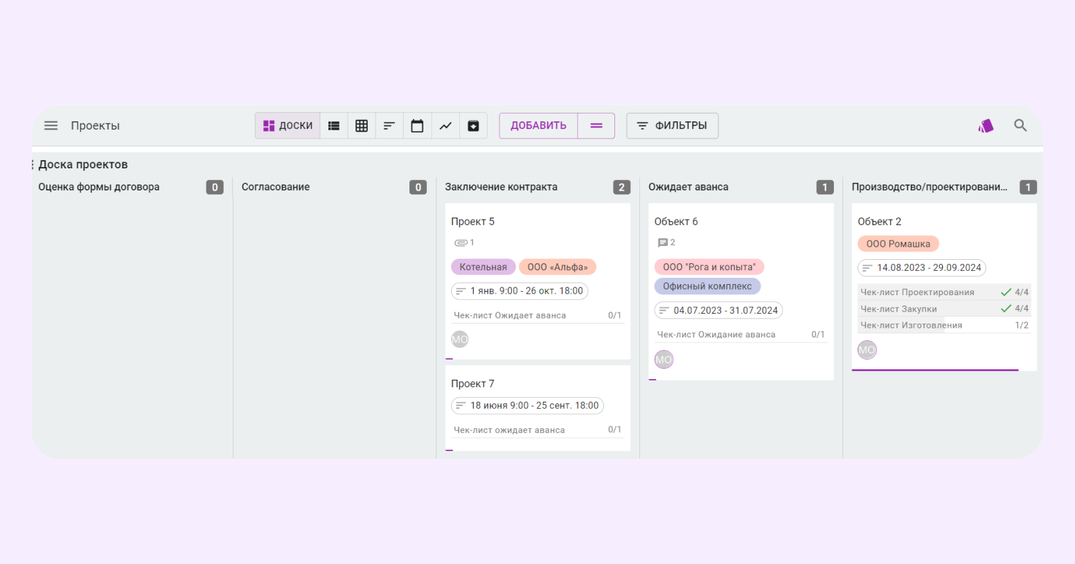
Task: Open Чек-лист ожидает аванса on Проект 7
Action: coord(537,430)
